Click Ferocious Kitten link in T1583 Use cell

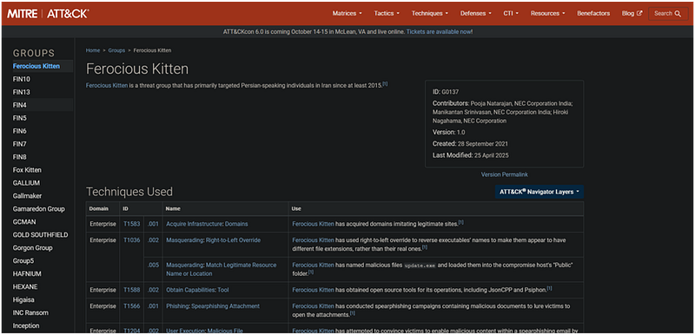point(313,224)
